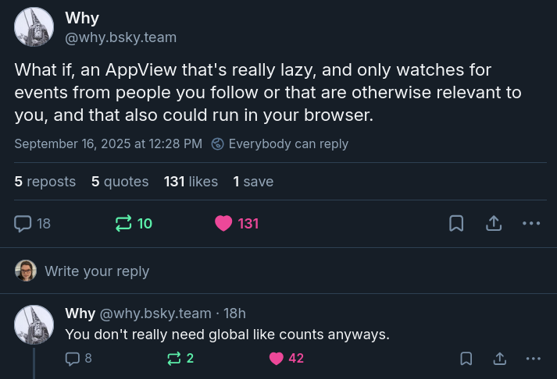
Task: Repost the global like counts reply
Action: [173, 359]
